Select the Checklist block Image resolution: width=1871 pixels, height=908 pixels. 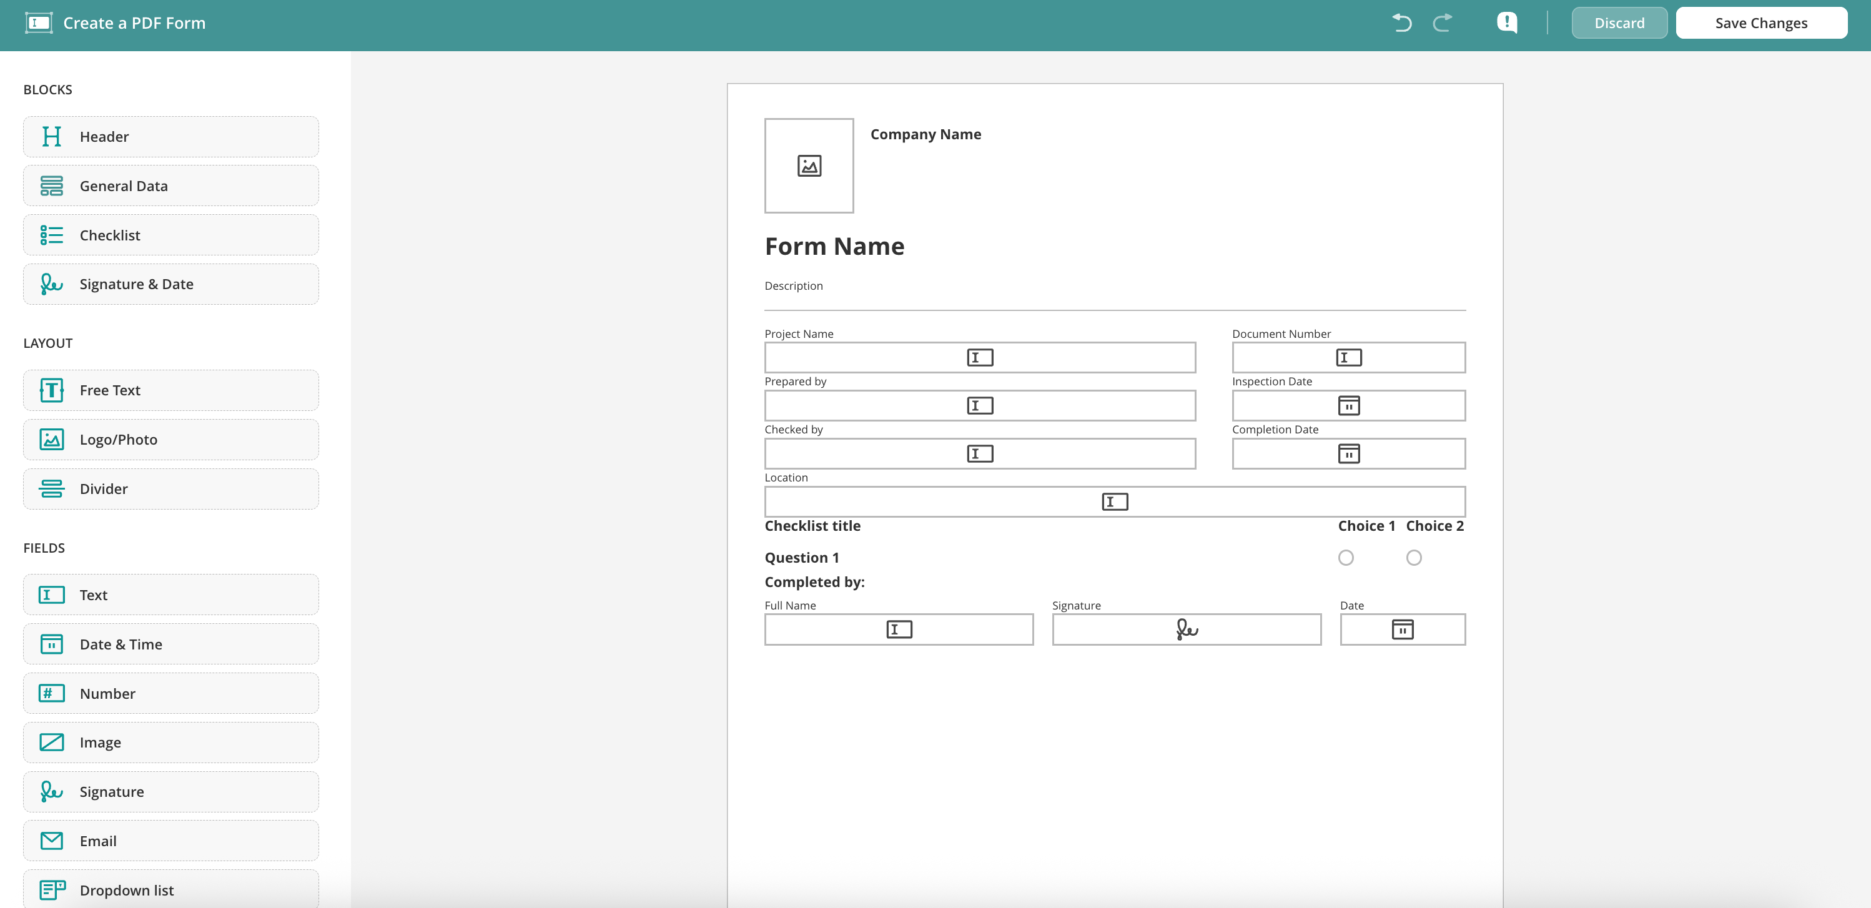(x=170, y=235)
